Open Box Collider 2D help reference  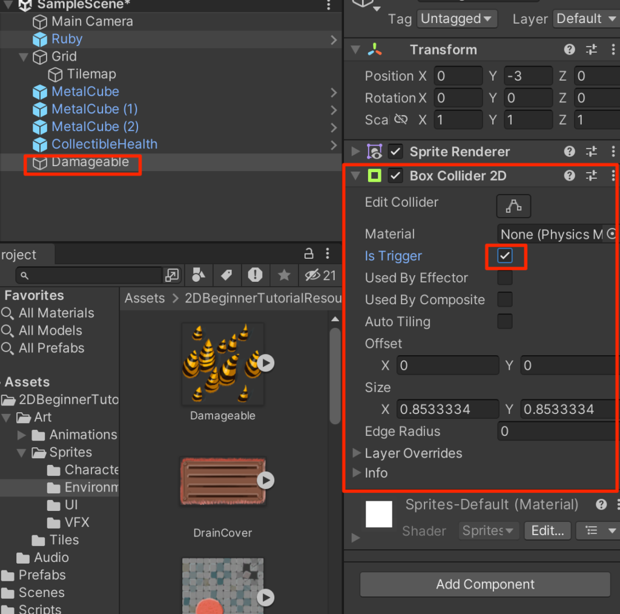(x=569, y=175)
